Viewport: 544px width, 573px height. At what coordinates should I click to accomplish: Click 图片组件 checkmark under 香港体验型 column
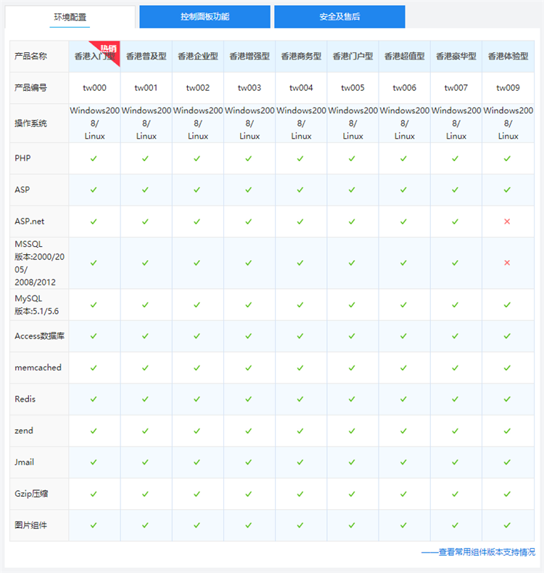(x=507, y=525)
